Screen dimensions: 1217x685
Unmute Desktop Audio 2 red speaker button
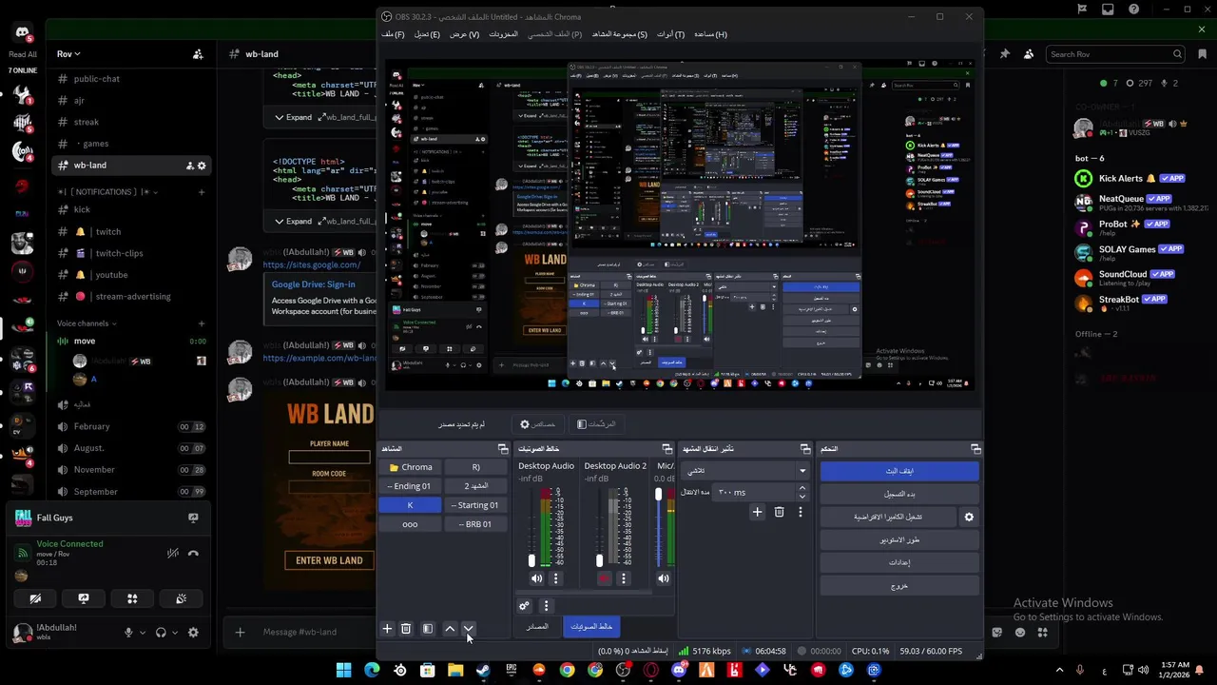(604, 577)
